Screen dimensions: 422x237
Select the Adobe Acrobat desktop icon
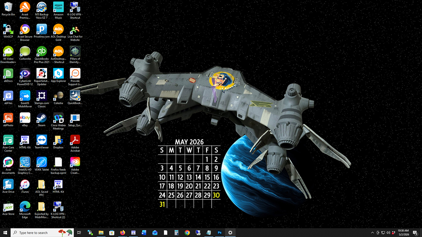pyautogui.click(x=75, y=143)
